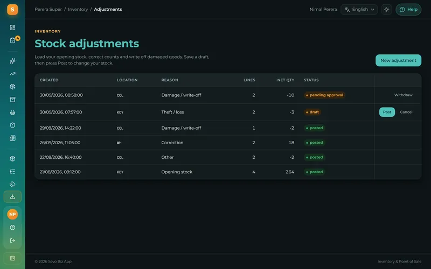The image size is (431, 269).
Task: Open the add-package box icon in sidebar
Action: point(12,87)
